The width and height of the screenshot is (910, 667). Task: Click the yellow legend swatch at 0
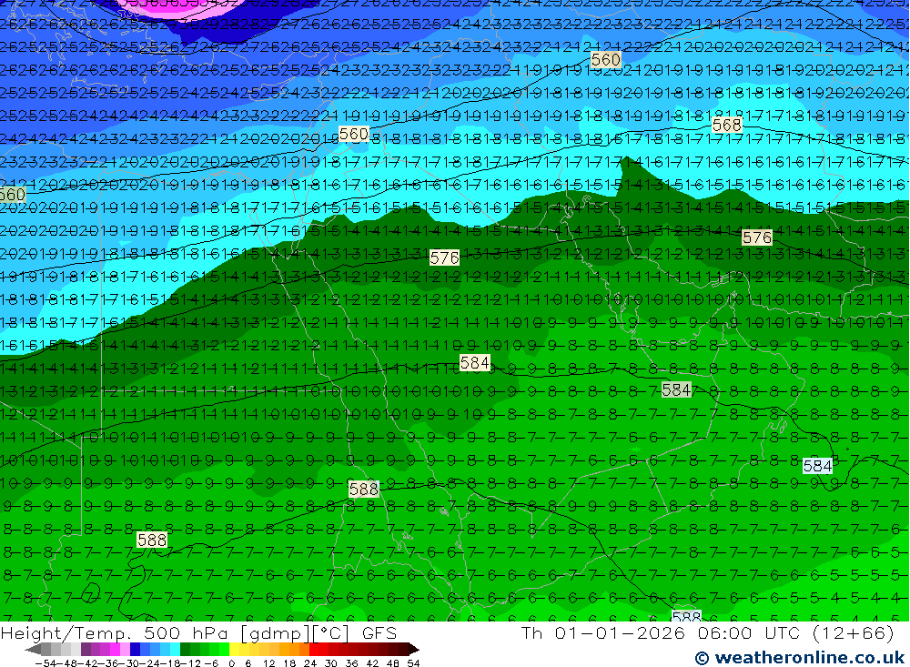coord(234,650)
